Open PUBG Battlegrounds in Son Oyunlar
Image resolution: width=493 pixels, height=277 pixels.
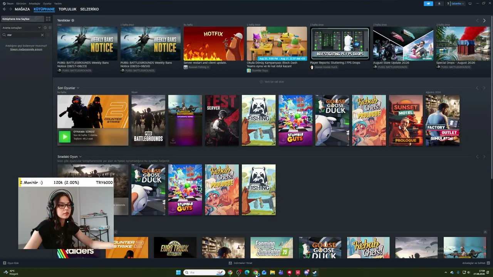coord(148,120)
